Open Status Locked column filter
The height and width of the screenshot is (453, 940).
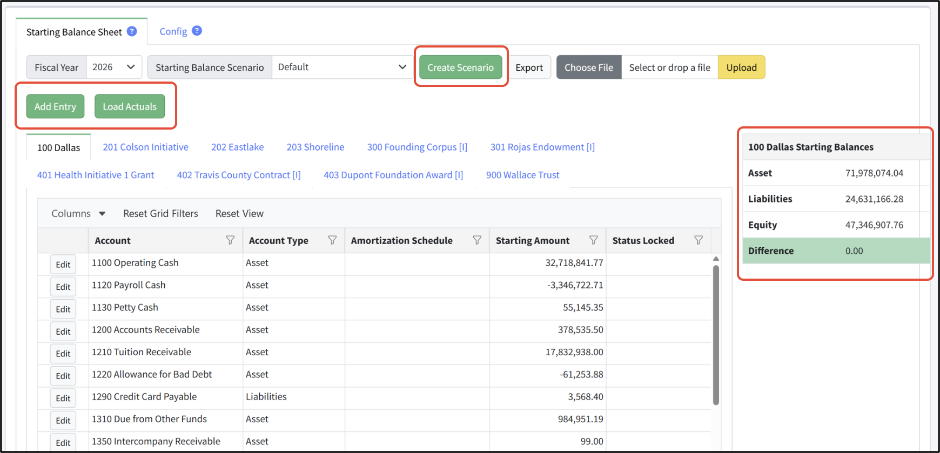coord(699,240)
